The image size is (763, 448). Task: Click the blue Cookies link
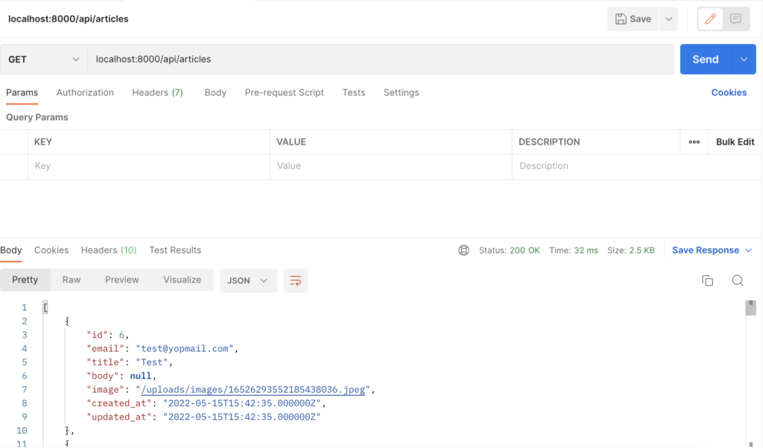[729, 92]
